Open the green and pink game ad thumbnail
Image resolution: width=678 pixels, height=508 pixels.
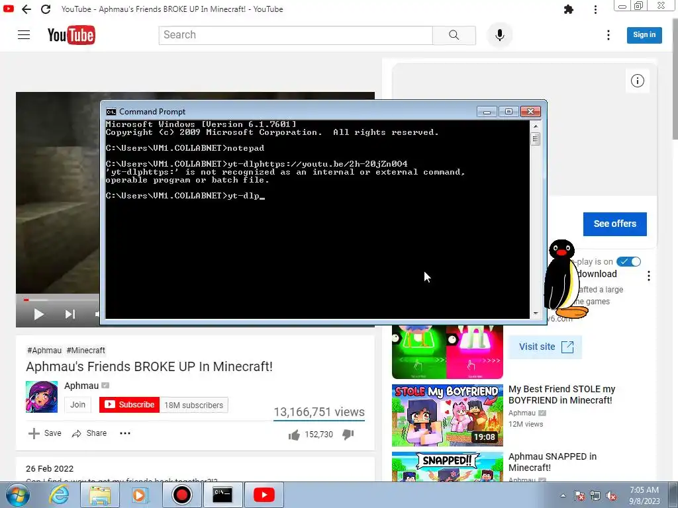tap(448, 352)
